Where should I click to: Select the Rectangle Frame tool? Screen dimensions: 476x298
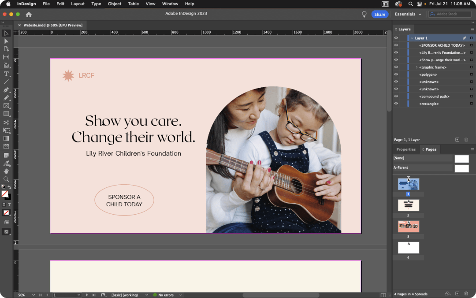pos(6,106)
